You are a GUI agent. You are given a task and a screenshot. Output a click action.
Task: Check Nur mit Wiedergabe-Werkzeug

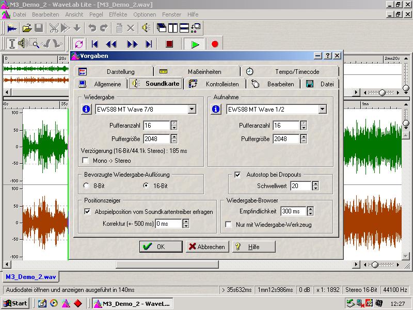tap(228, 225)
